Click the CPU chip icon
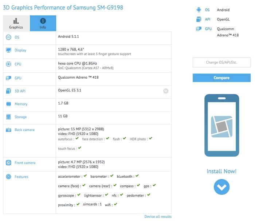 (8, 64)
